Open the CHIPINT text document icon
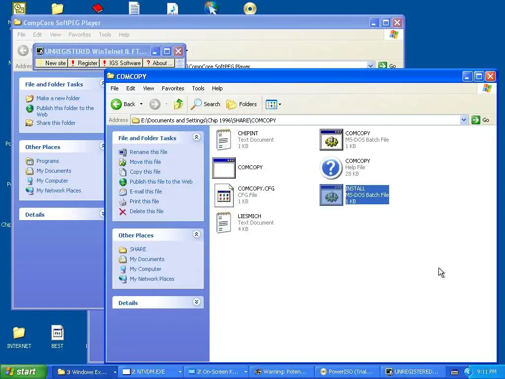505x379 pixels. pyautogui.click(x=224, y=140)
